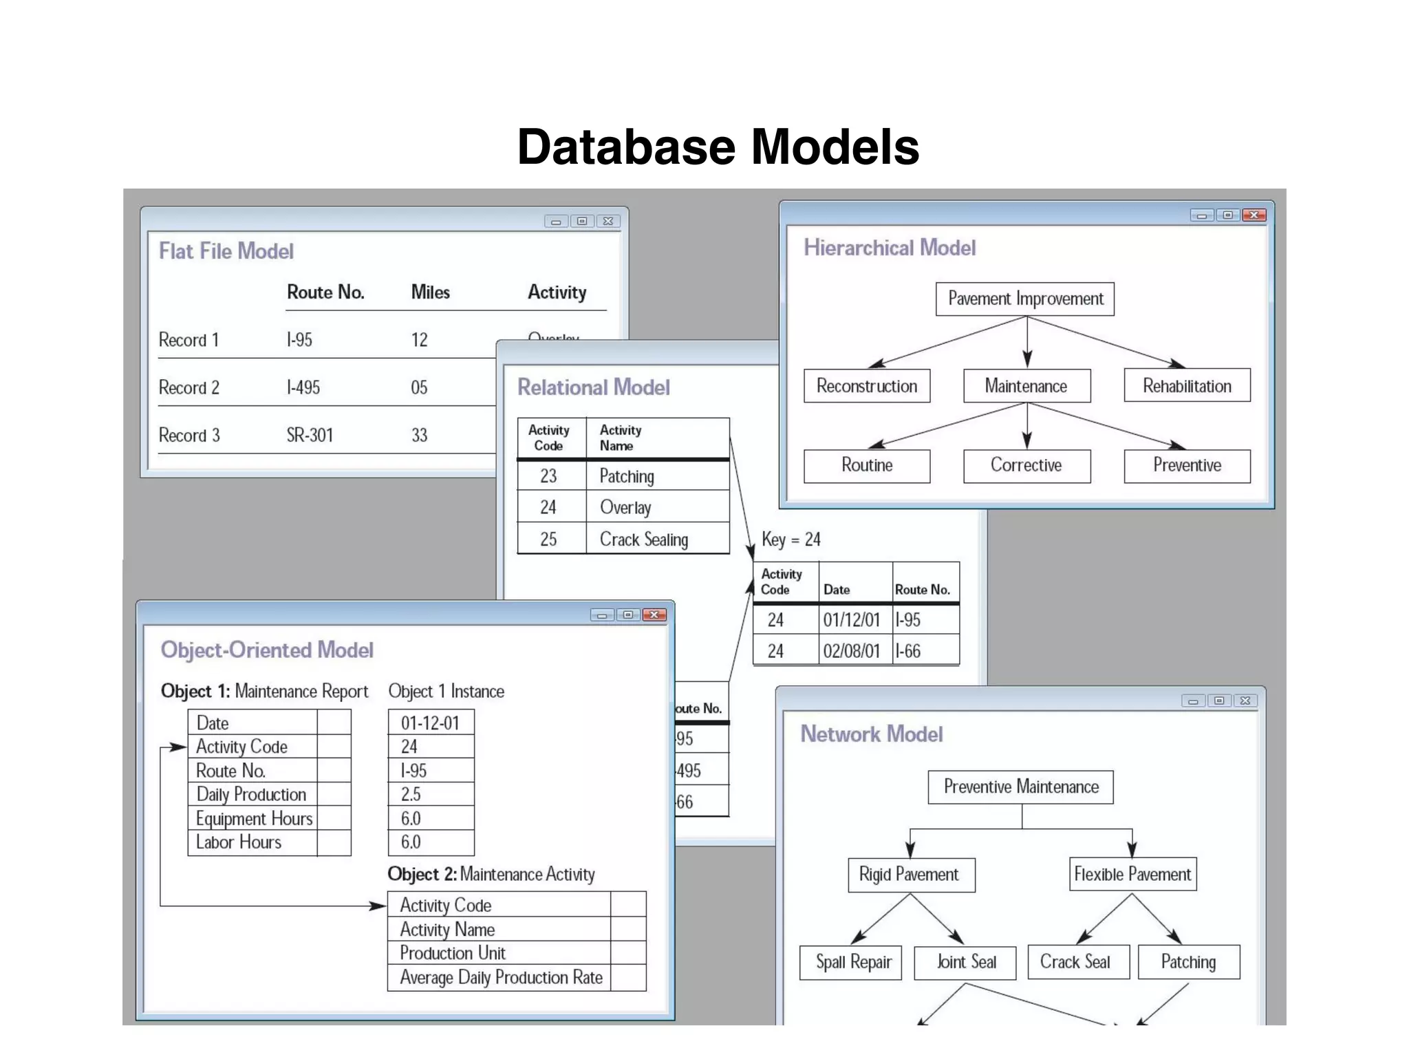Image resolution: width=1409 pixels, height=1057 pixels.
Task: Select the Overlay activity name cell
Action: pos(625,508)
